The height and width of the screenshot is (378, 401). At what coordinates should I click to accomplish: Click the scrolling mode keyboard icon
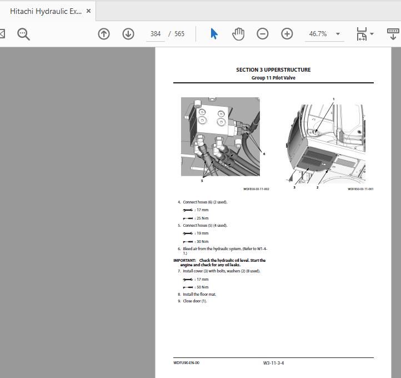[x=393, y=34]
